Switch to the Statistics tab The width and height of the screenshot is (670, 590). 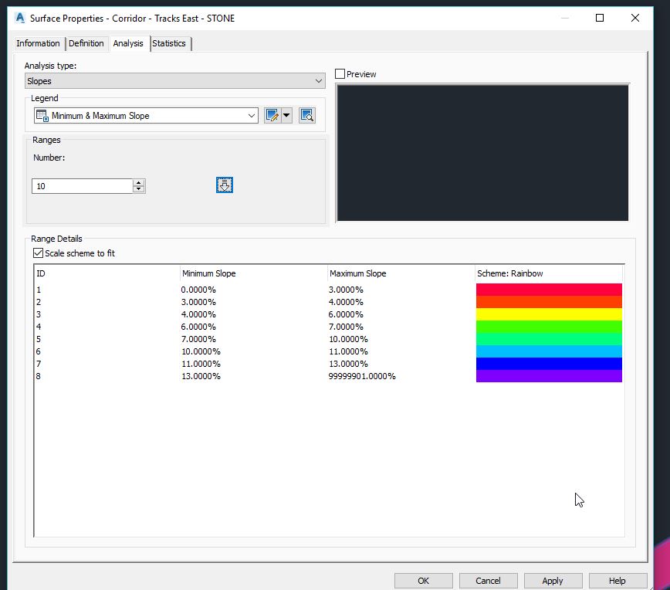coord(169,43)
